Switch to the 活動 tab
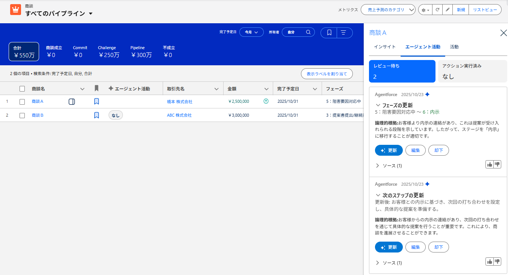 coord(454,47)
